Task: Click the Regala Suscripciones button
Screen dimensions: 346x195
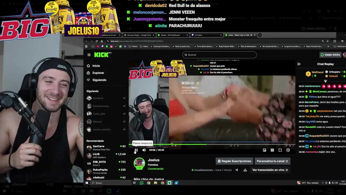Action: coord(234,161)
